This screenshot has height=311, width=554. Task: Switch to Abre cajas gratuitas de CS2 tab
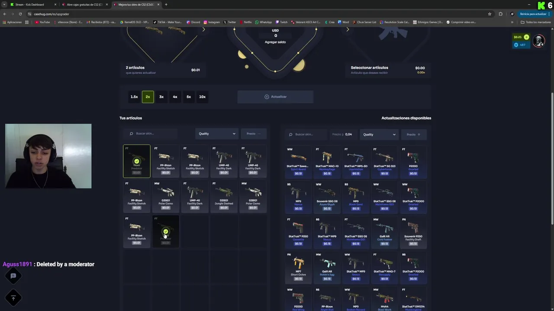coord(84,4)
